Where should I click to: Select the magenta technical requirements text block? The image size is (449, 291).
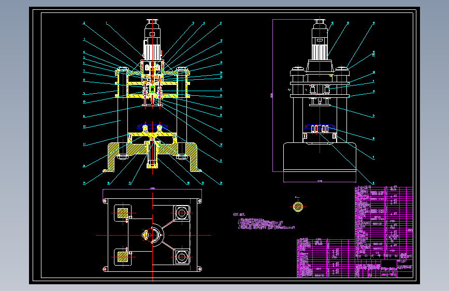coord(264,222)
